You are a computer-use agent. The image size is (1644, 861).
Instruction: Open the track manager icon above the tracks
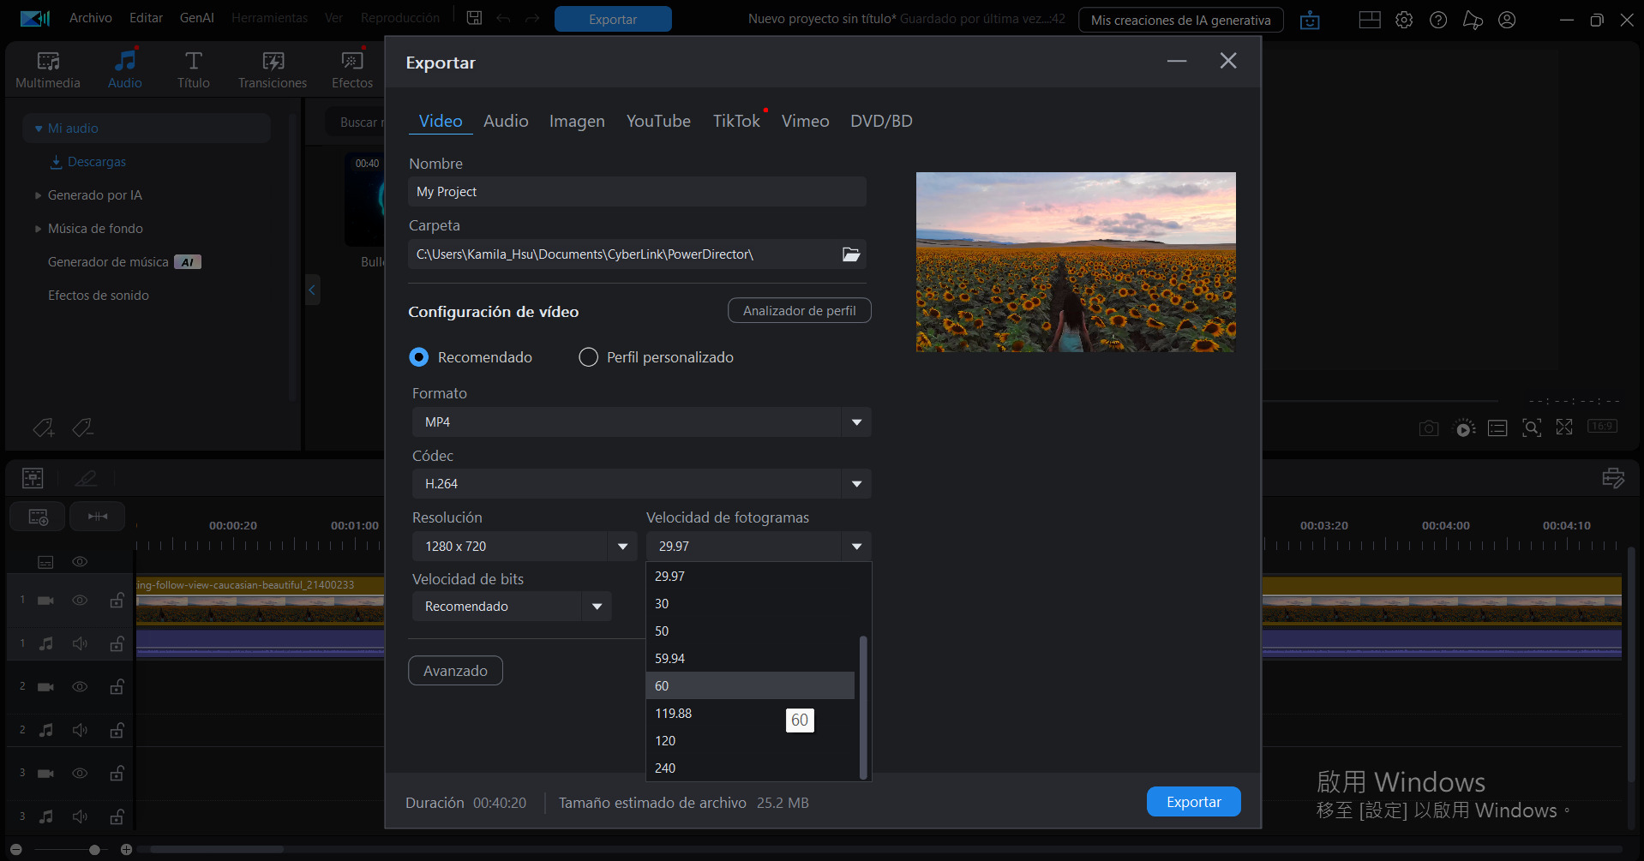coord(33,477)
